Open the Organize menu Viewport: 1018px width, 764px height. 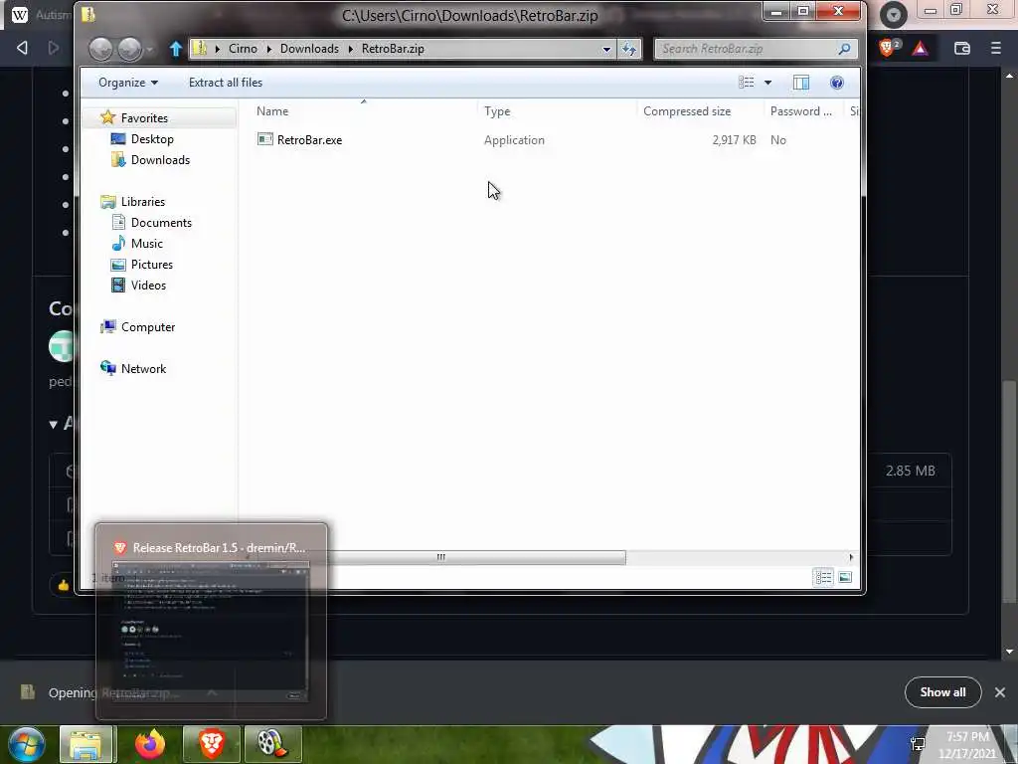128,83
